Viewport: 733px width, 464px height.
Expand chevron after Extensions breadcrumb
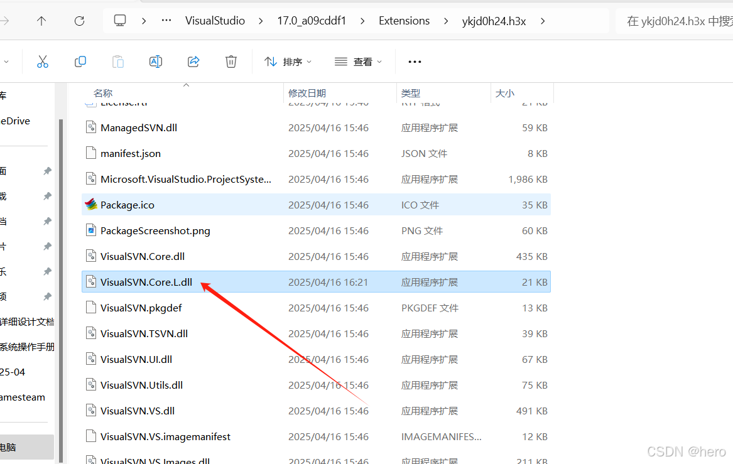tap(445, 21)
